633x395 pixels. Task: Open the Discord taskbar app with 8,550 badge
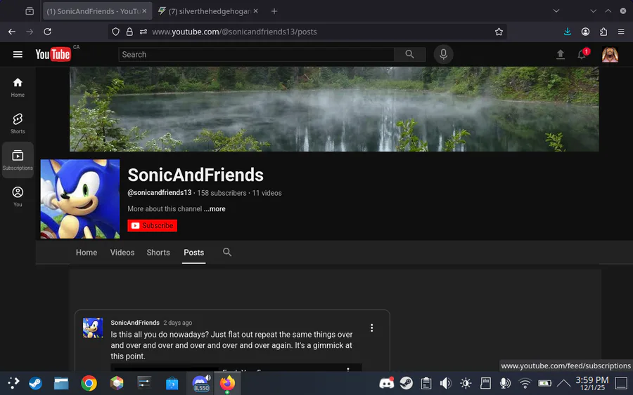200,383
